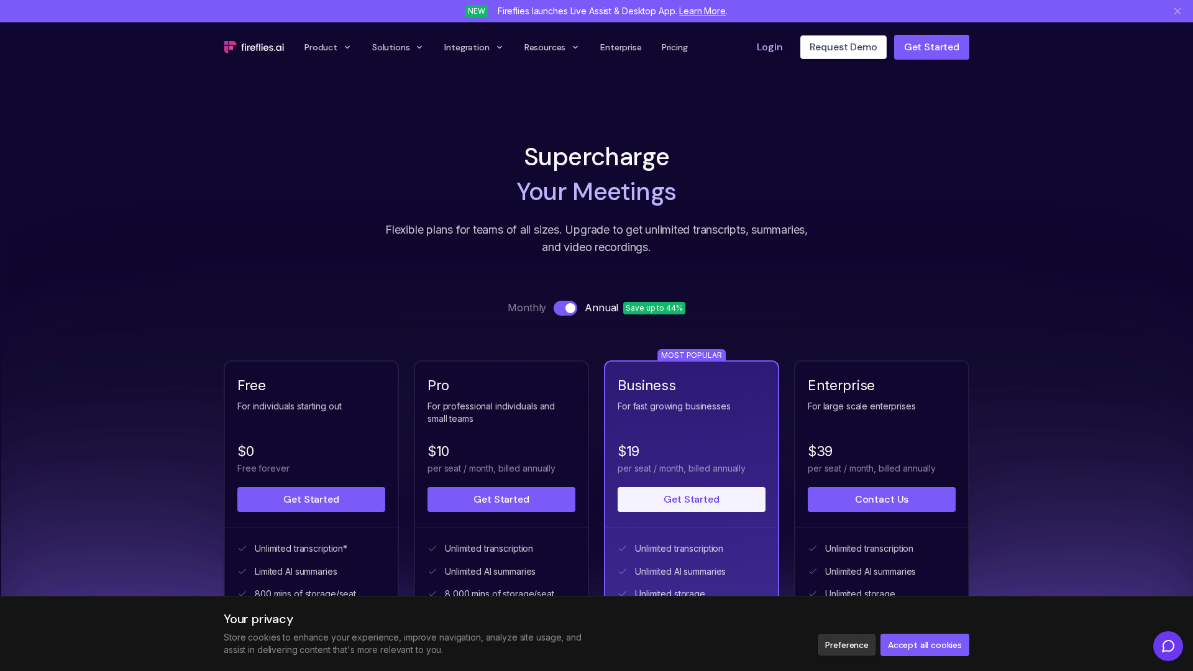Go to the Enterprise page
The width and height of the screenshot is (1193, 671).
(620, 47)
